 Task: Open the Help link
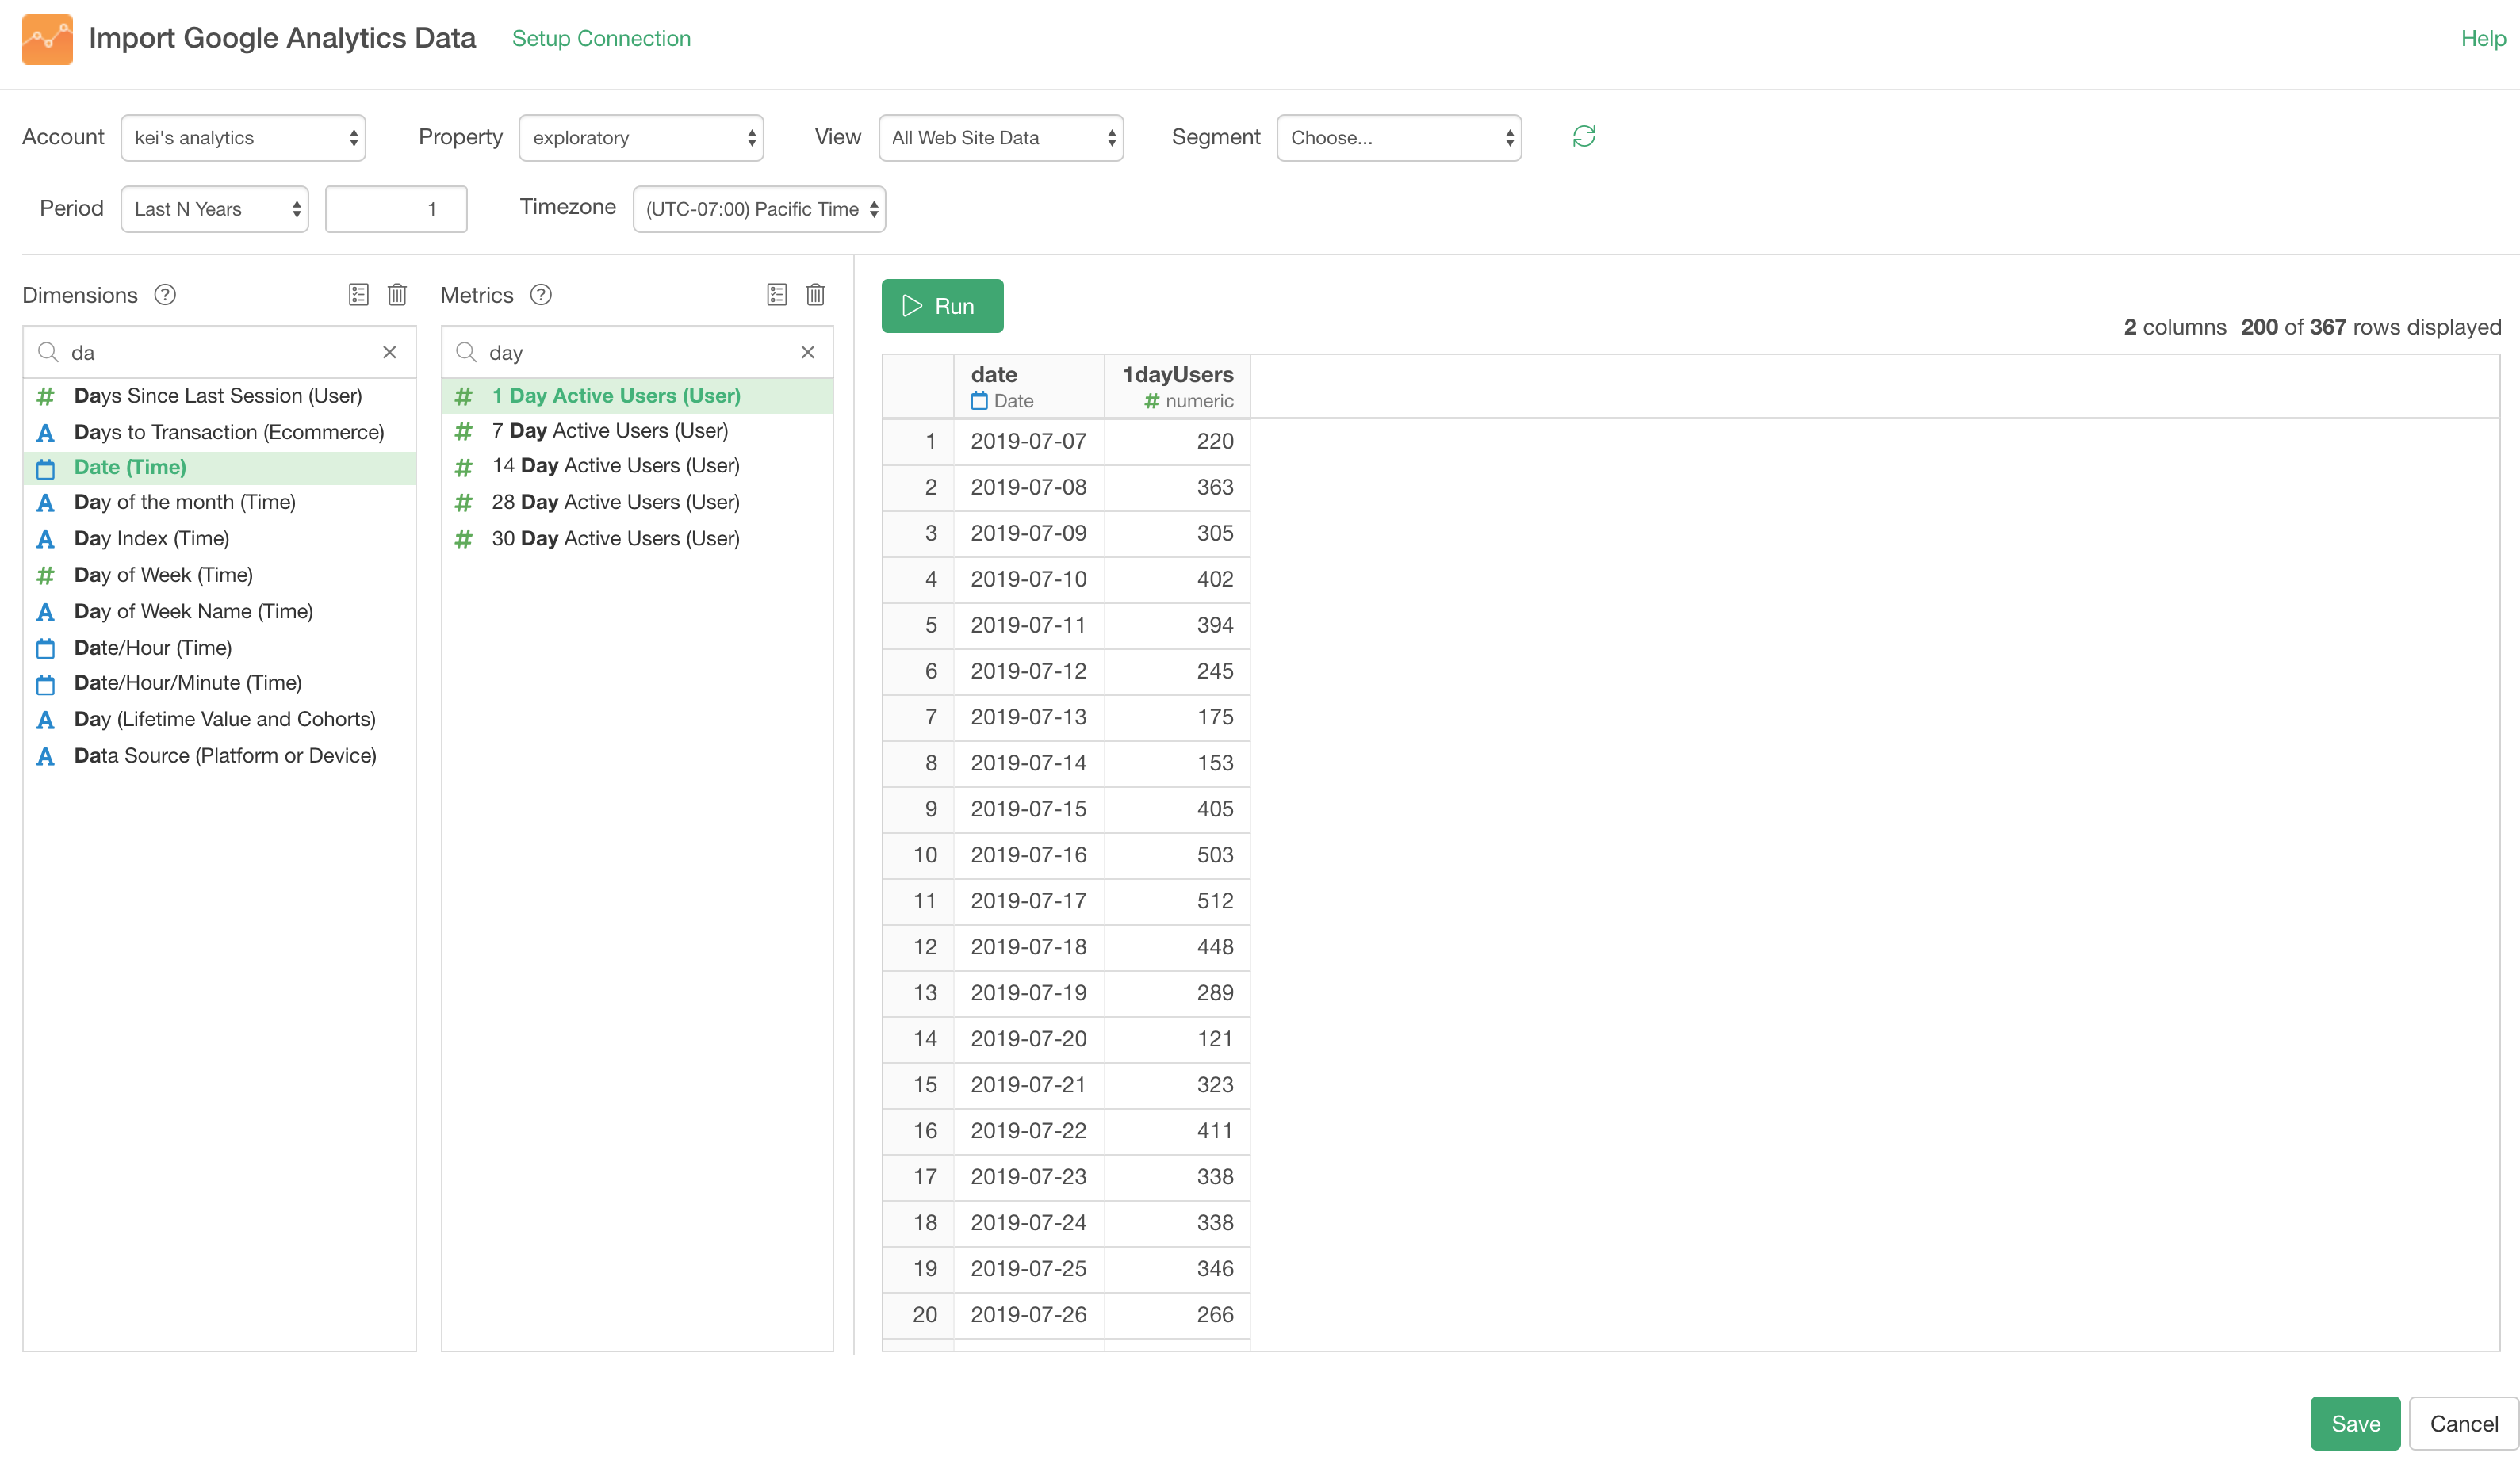tap(2483, 38)
